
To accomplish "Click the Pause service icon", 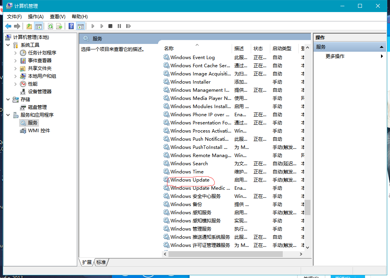I will click(x=119, y=26).
